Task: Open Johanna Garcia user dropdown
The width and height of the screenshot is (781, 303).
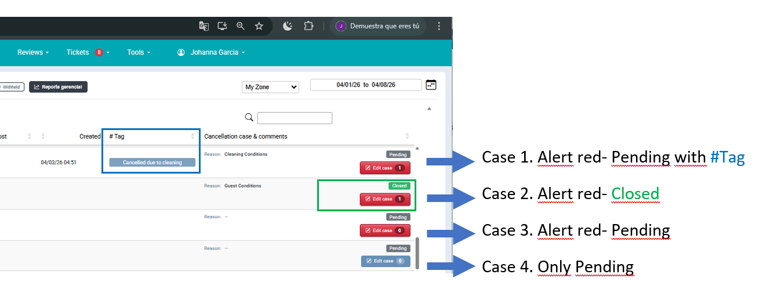Action: click(x=211, y=52)
